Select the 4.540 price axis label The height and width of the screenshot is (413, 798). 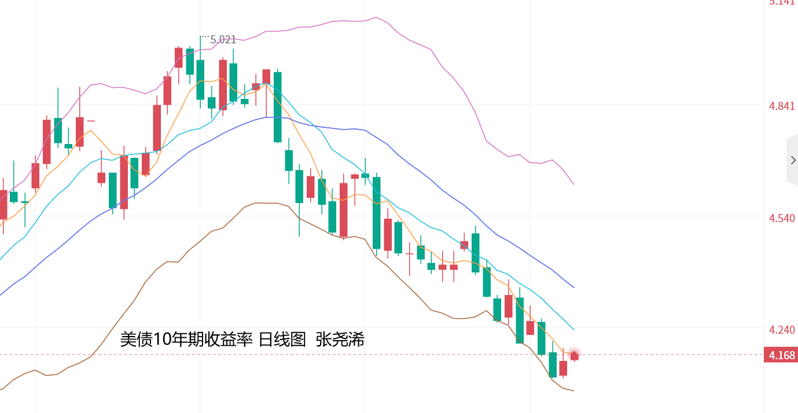tap(782, 218)
